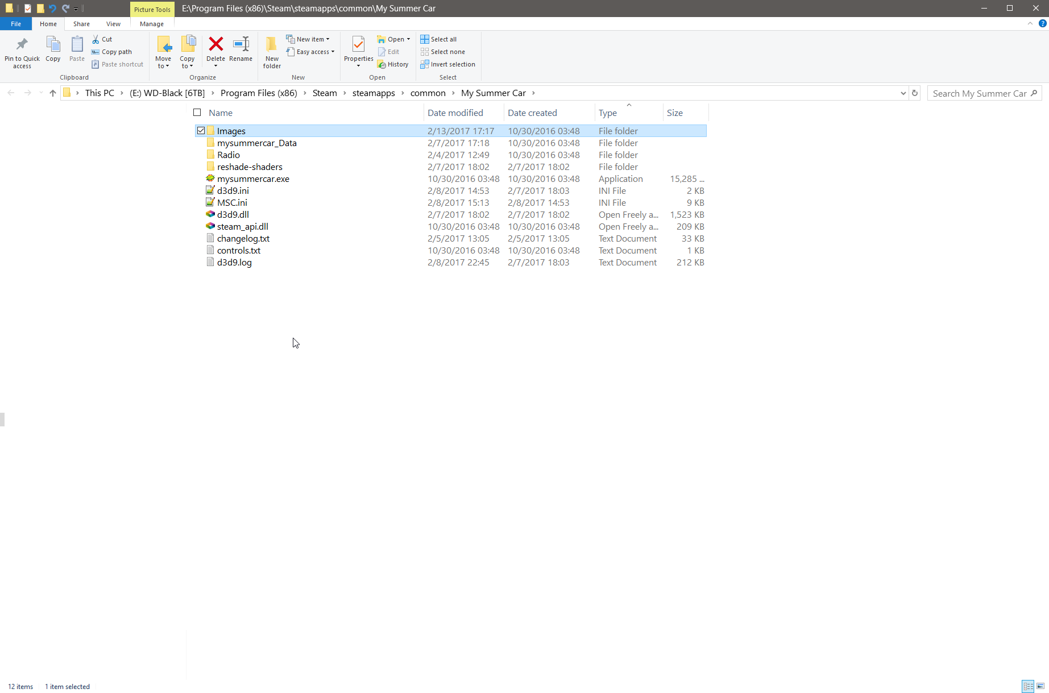Navigate to This PC in breadcrumb

coord(99,93)
